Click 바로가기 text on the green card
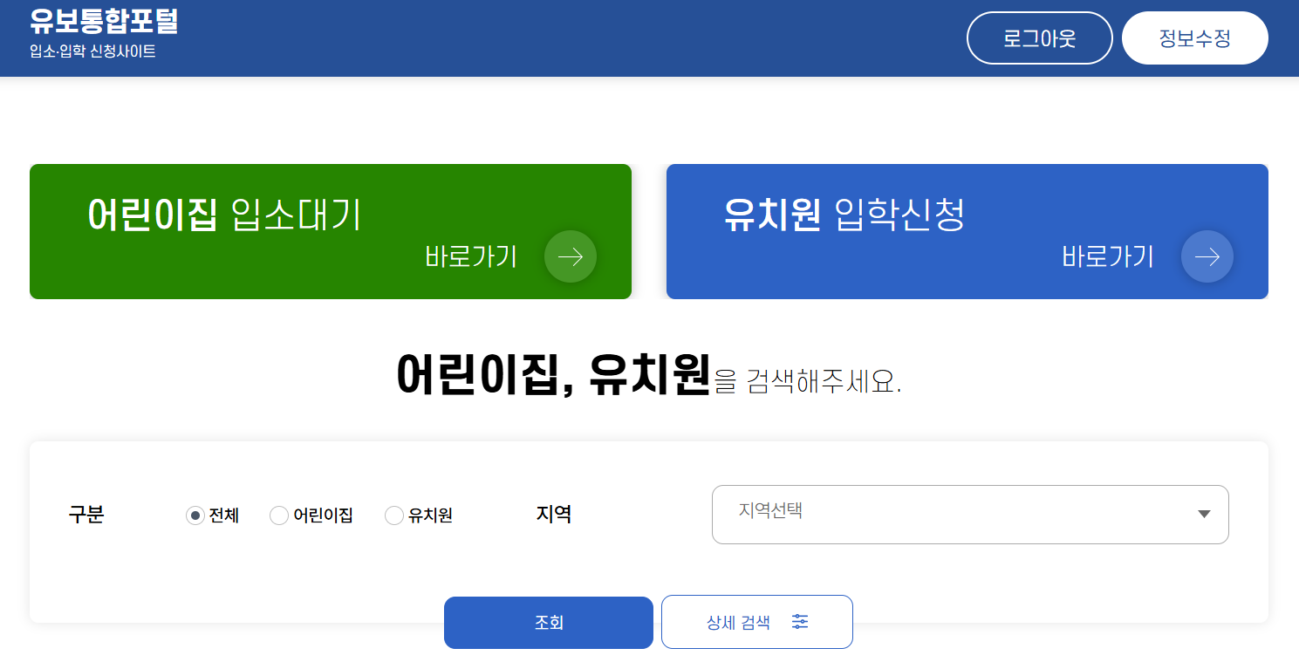 coord(471,256)
